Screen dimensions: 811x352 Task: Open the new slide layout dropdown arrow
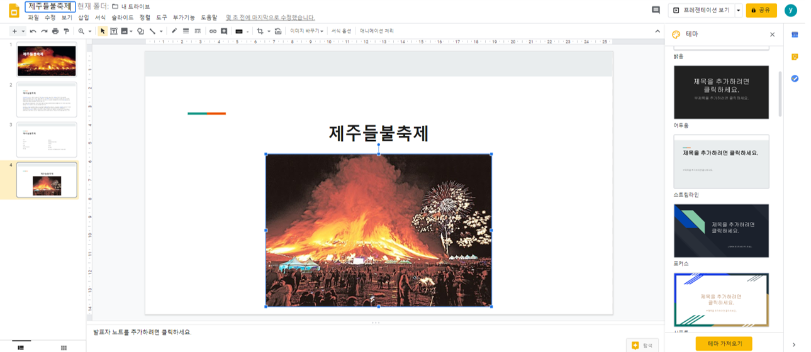coord(23,31)
